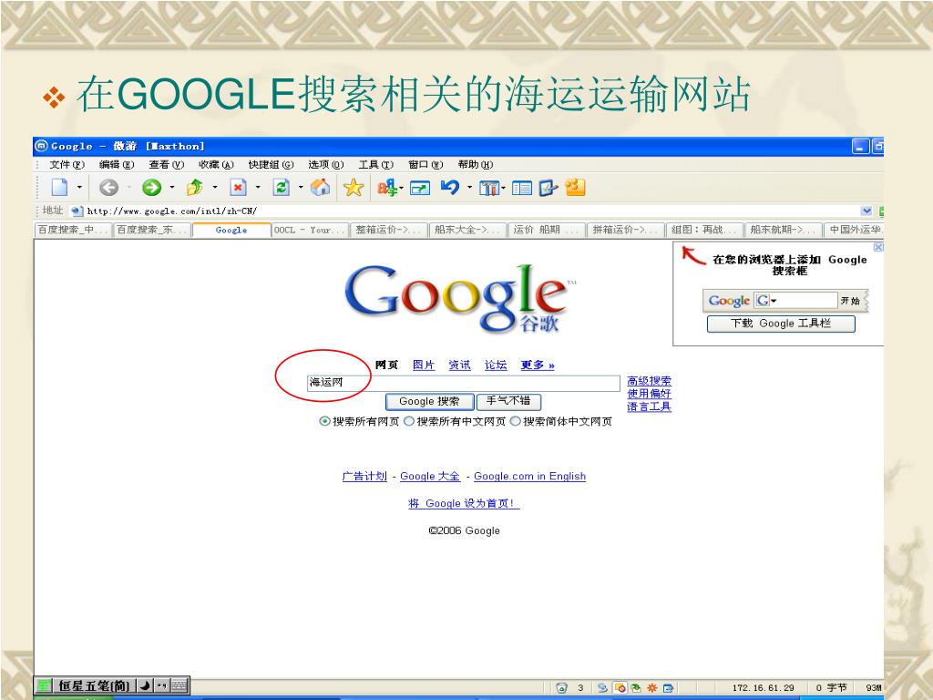Screen dimensions: 933x700
Task: Open the 论坛 groups link
Action: point(496,365)
